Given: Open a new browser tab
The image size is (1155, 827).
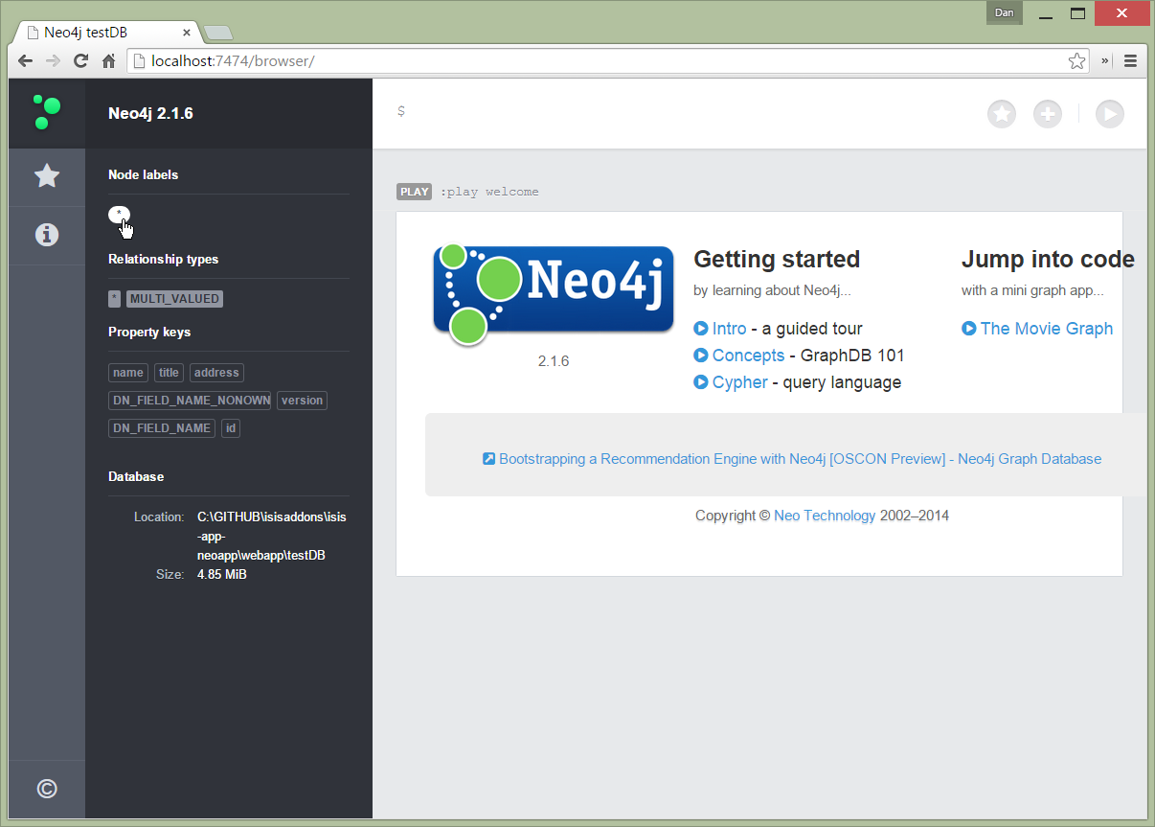Looking at the screenshot, I should point(217,33).
